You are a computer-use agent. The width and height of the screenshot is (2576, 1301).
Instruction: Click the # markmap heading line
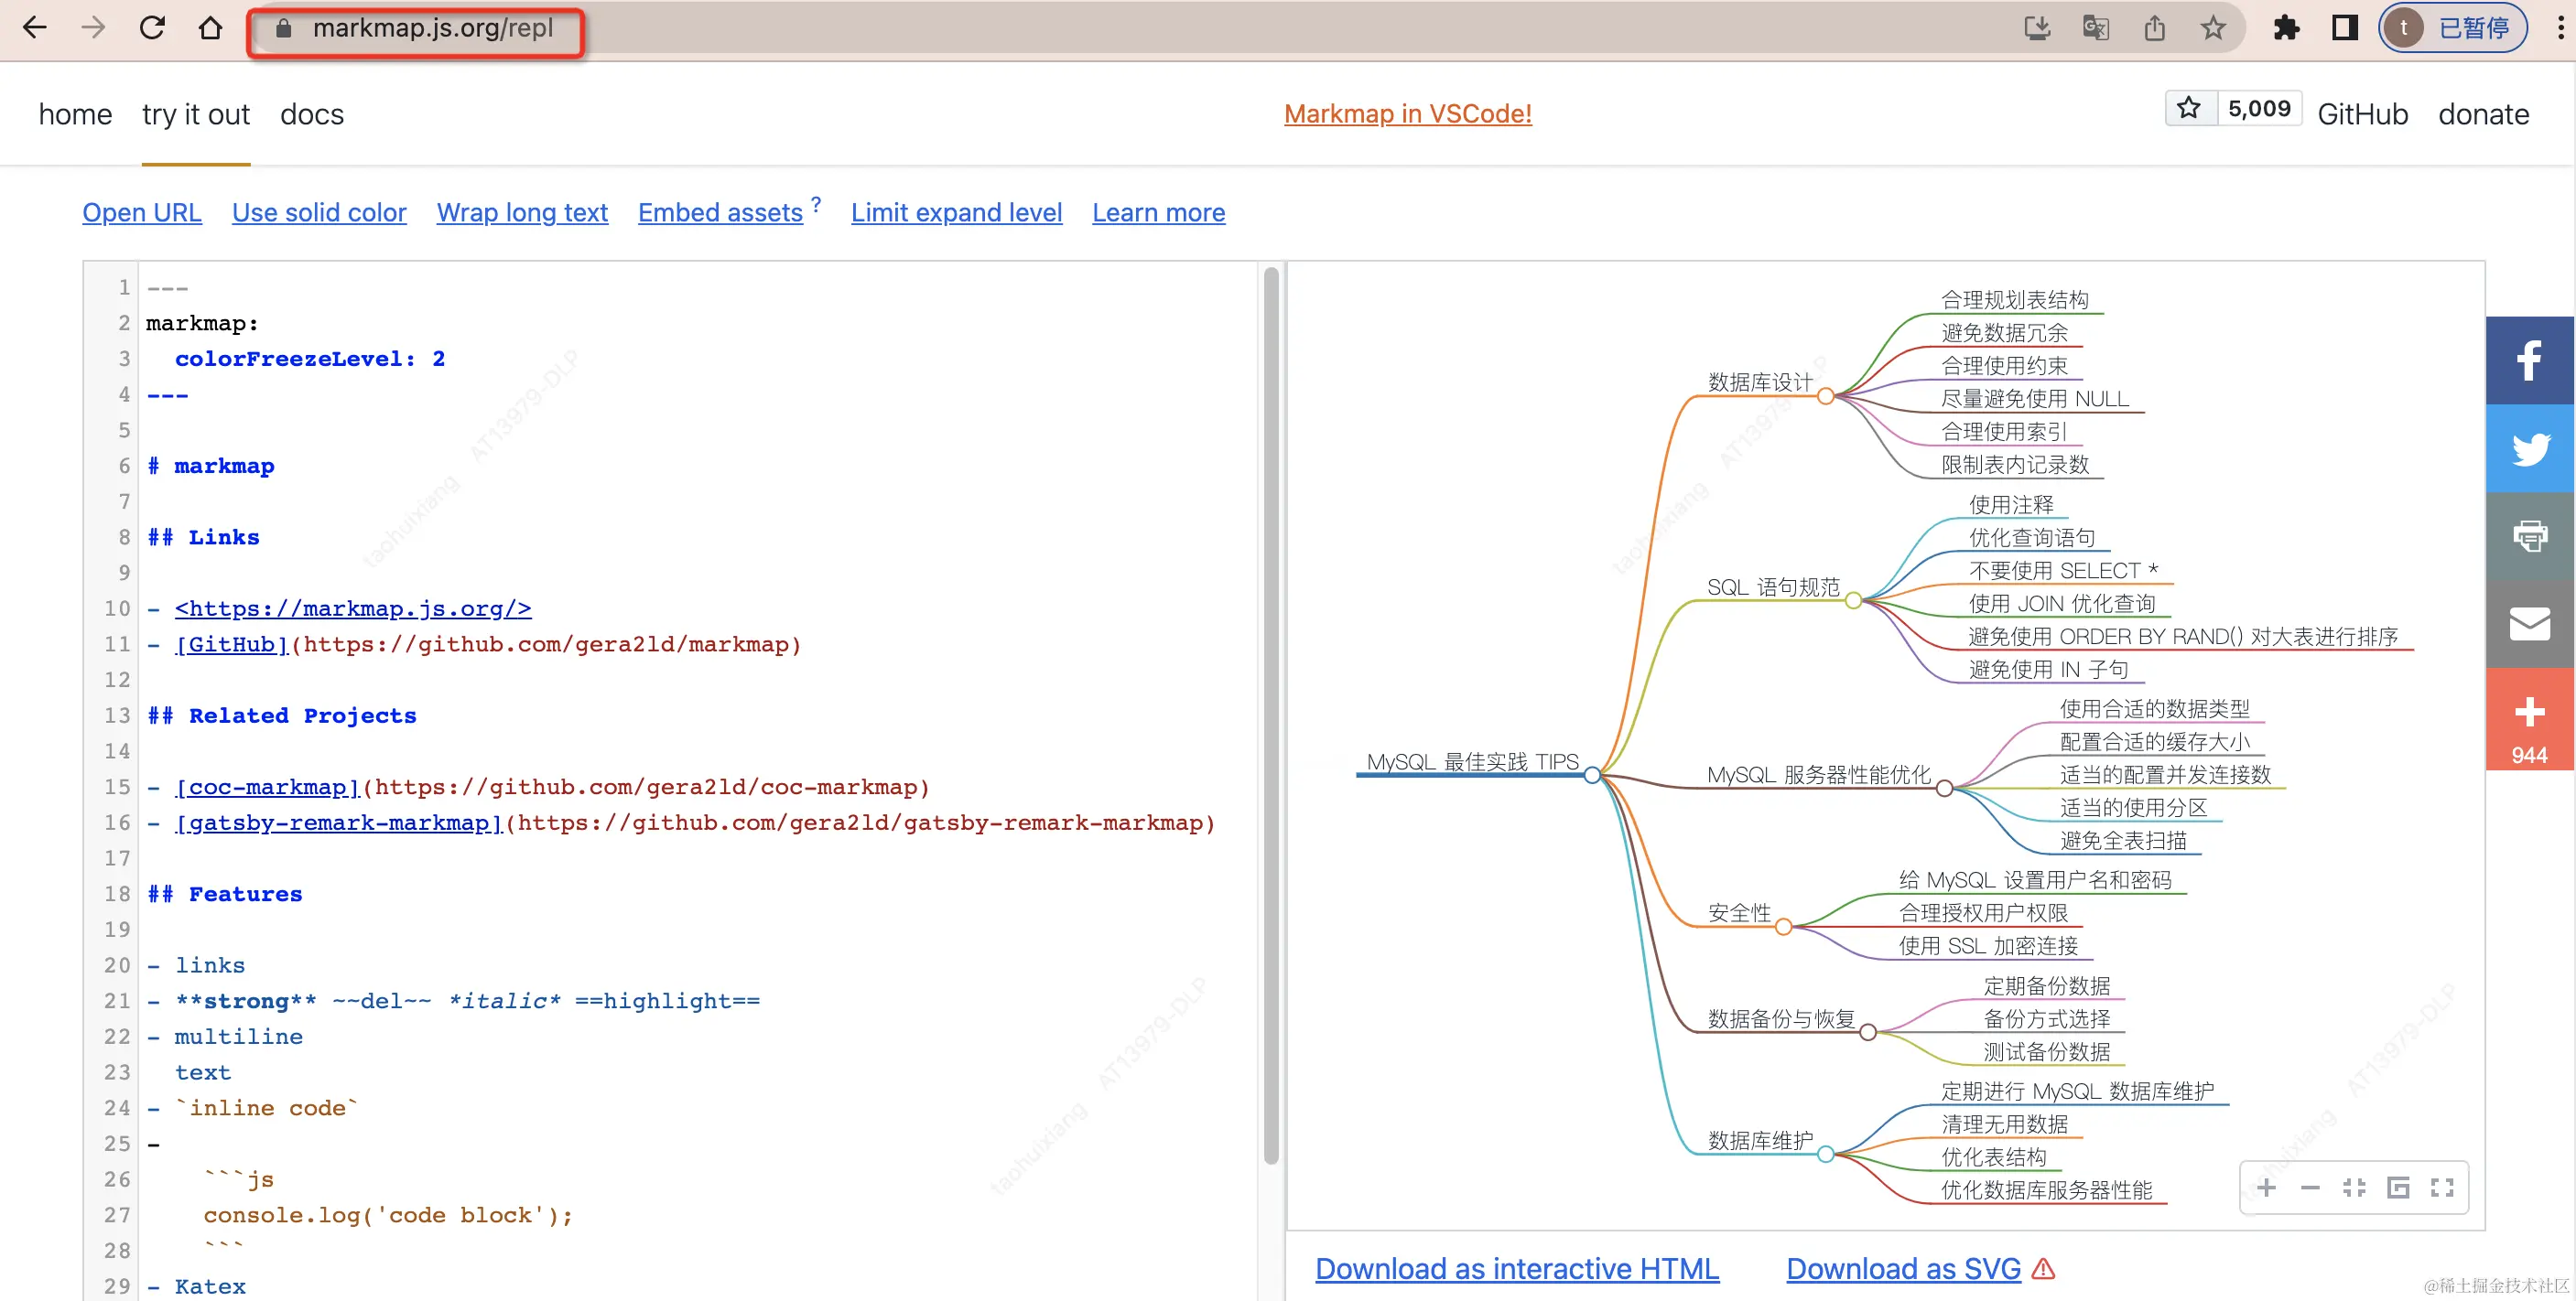tap(211, 466)
